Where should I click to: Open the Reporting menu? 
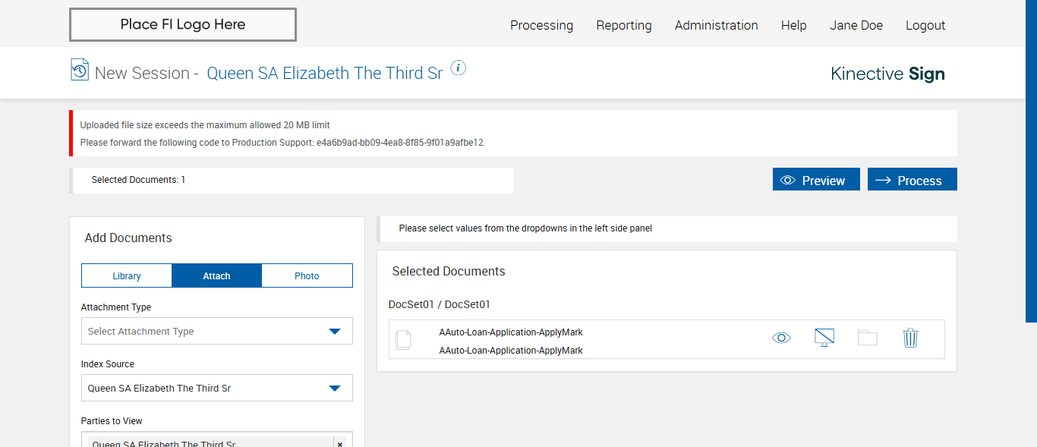[x=623, y=25]
